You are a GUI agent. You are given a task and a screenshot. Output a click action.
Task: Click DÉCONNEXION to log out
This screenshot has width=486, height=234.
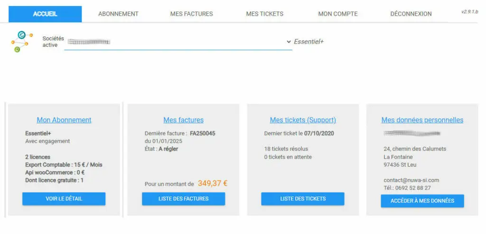pos(411,14)
